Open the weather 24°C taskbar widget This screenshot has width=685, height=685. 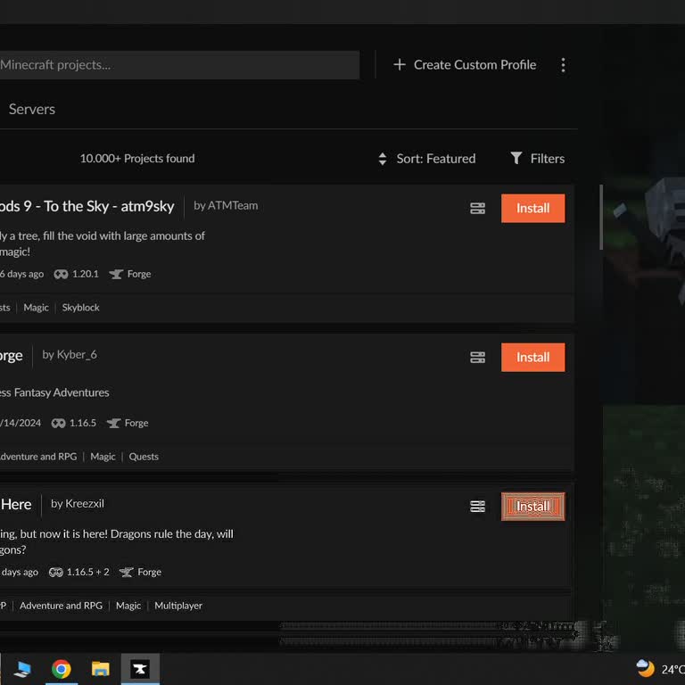[x=660, y=669]
